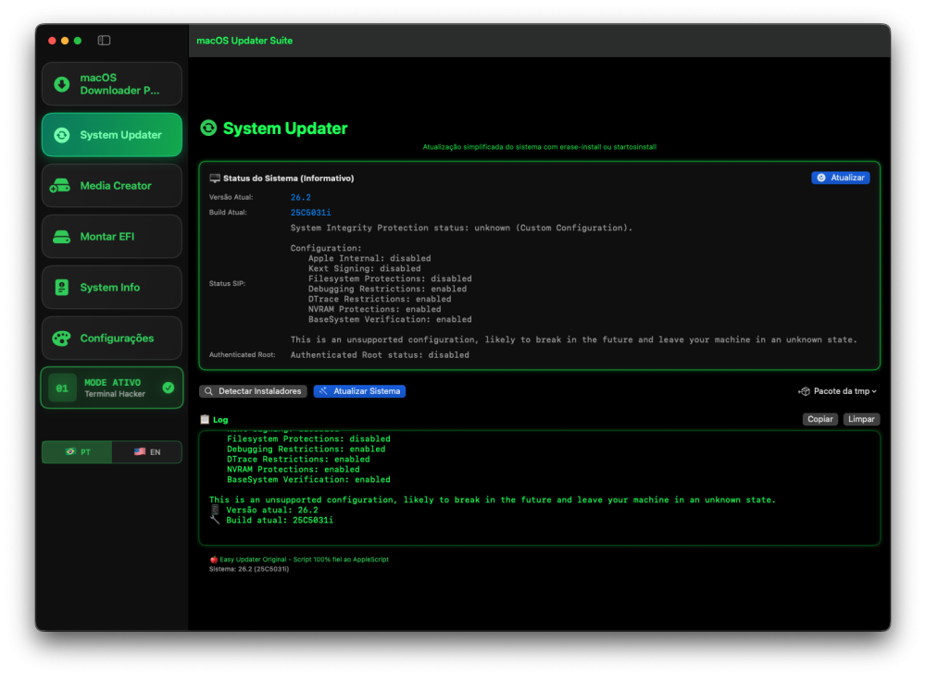Click 'Versão atual: 26.2' log line

click(271, 510)
